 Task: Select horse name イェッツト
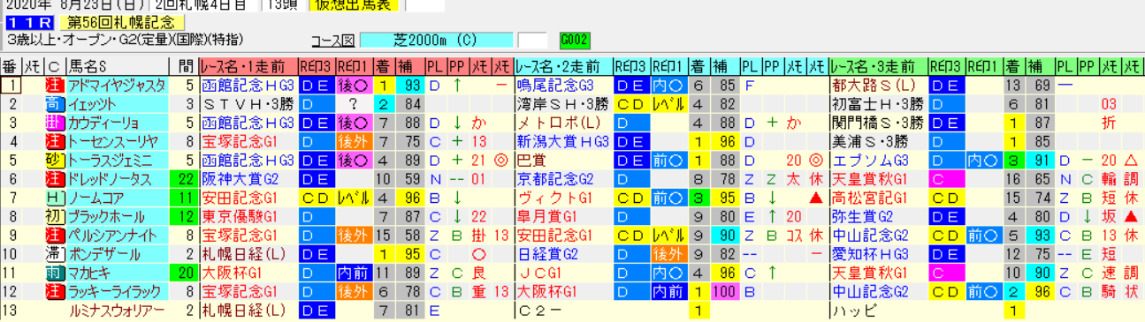point(118,104)
